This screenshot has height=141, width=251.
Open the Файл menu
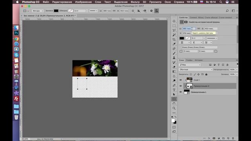pos(46,2)
